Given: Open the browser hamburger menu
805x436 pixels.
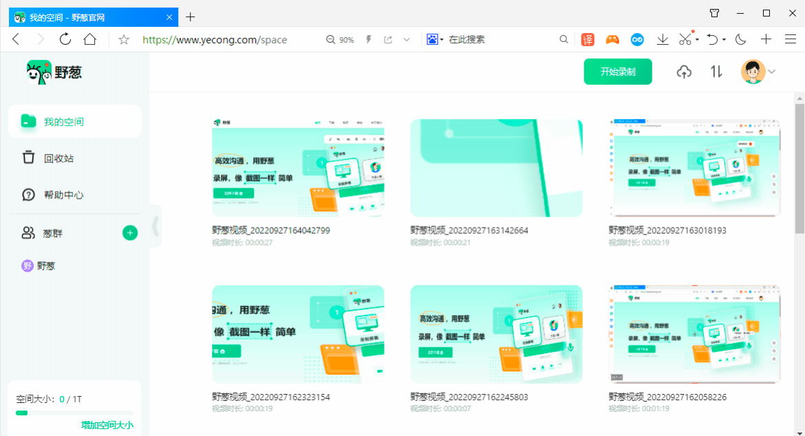Looking at the screenshot, I should 791,39.
